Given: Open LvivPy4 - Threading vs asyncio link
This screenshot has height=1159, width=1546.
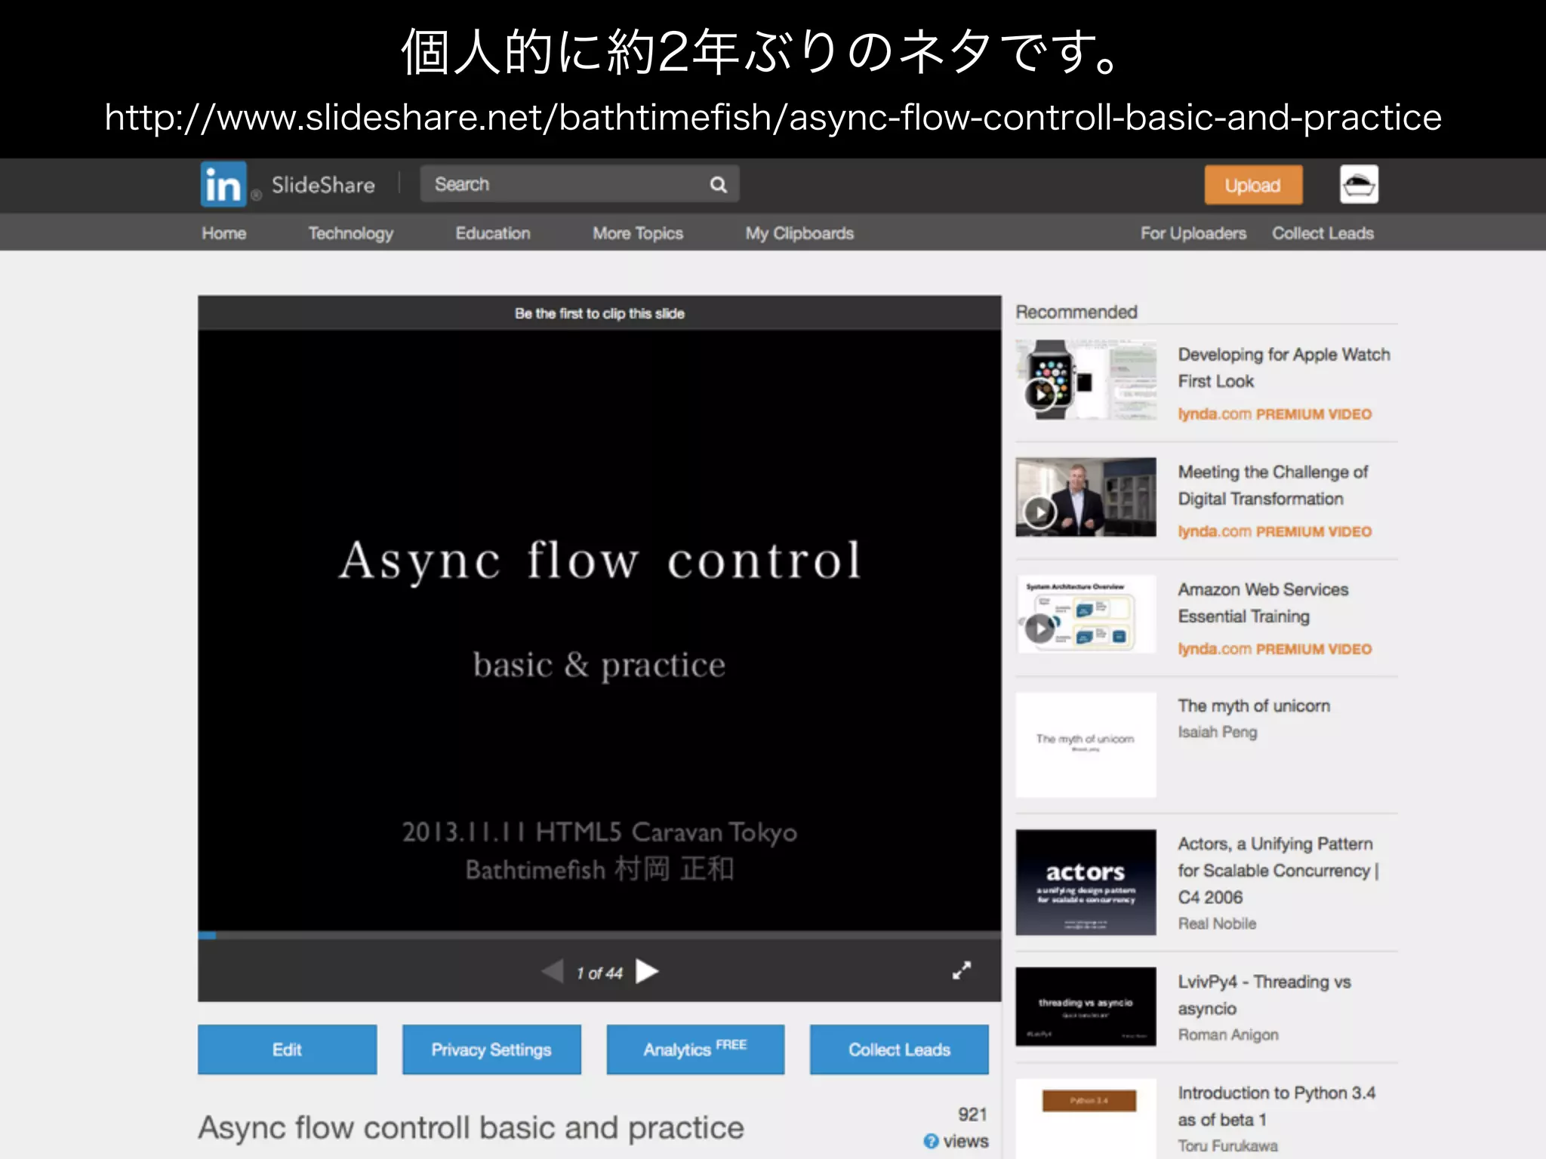Looking at the screenshot, I should pos(1264,995).
